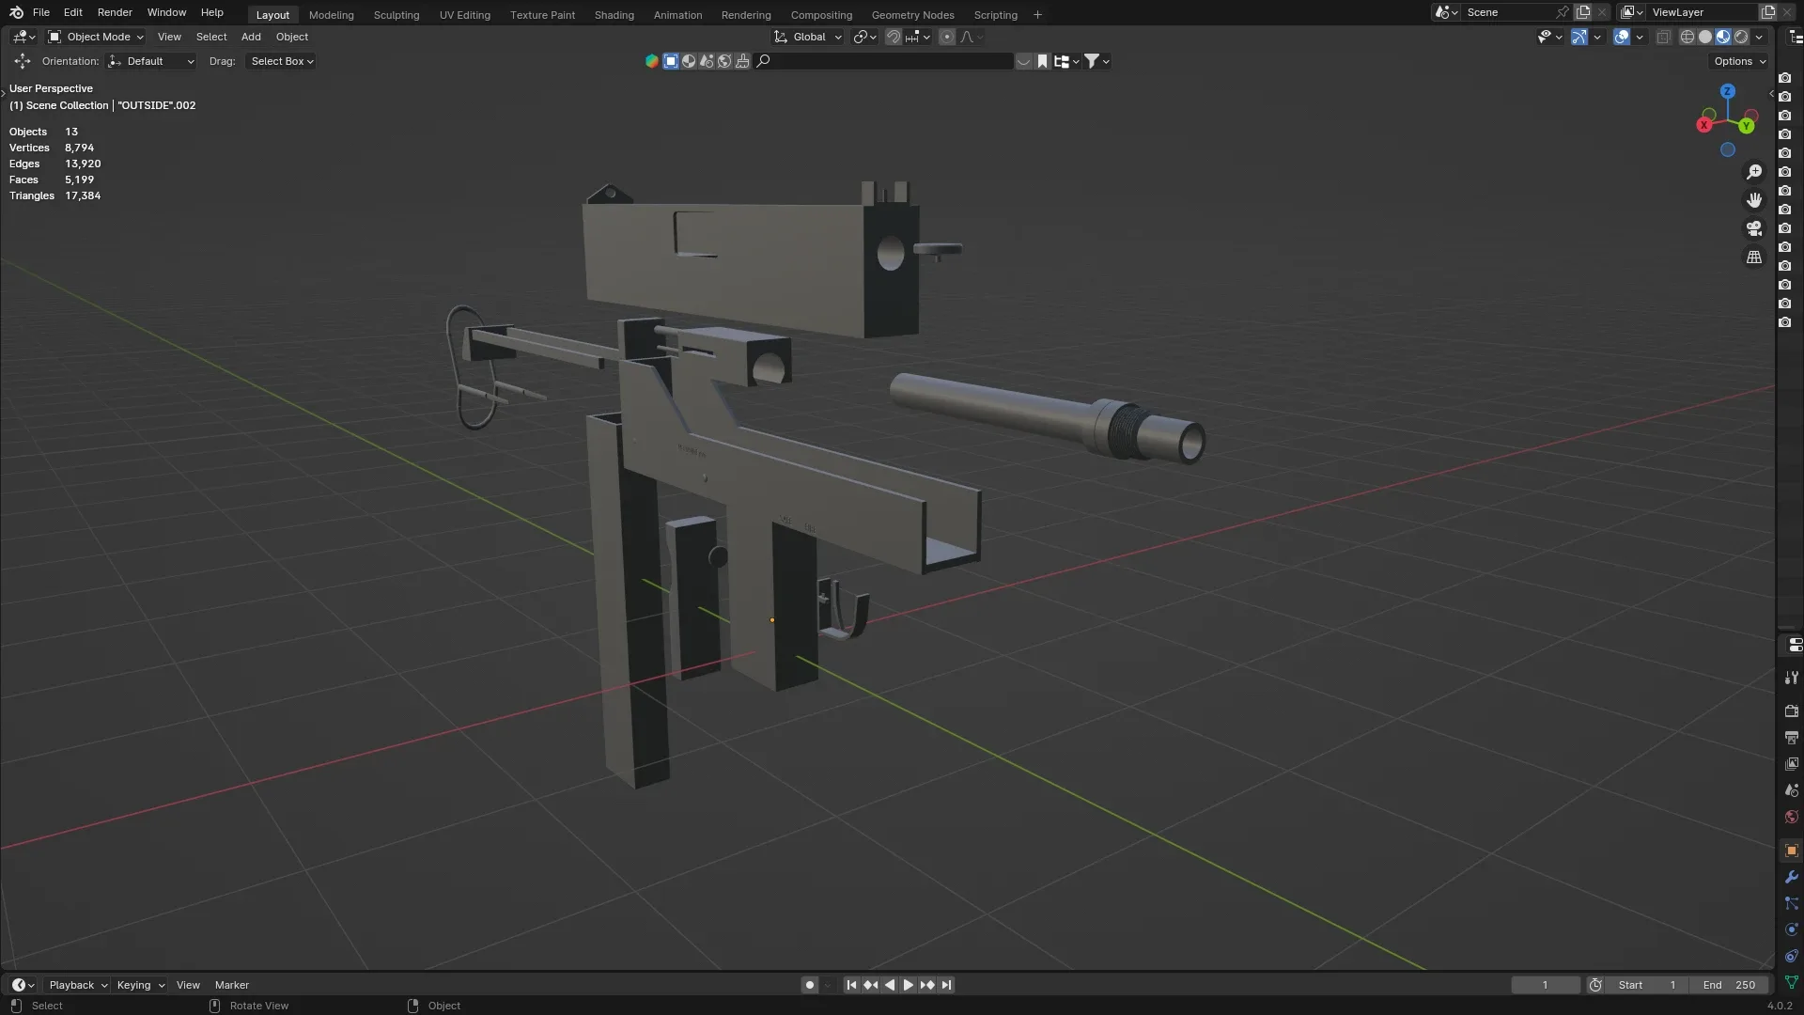
Task: Open the hierarchy display mode dropdown
Action: (1066, 61)
